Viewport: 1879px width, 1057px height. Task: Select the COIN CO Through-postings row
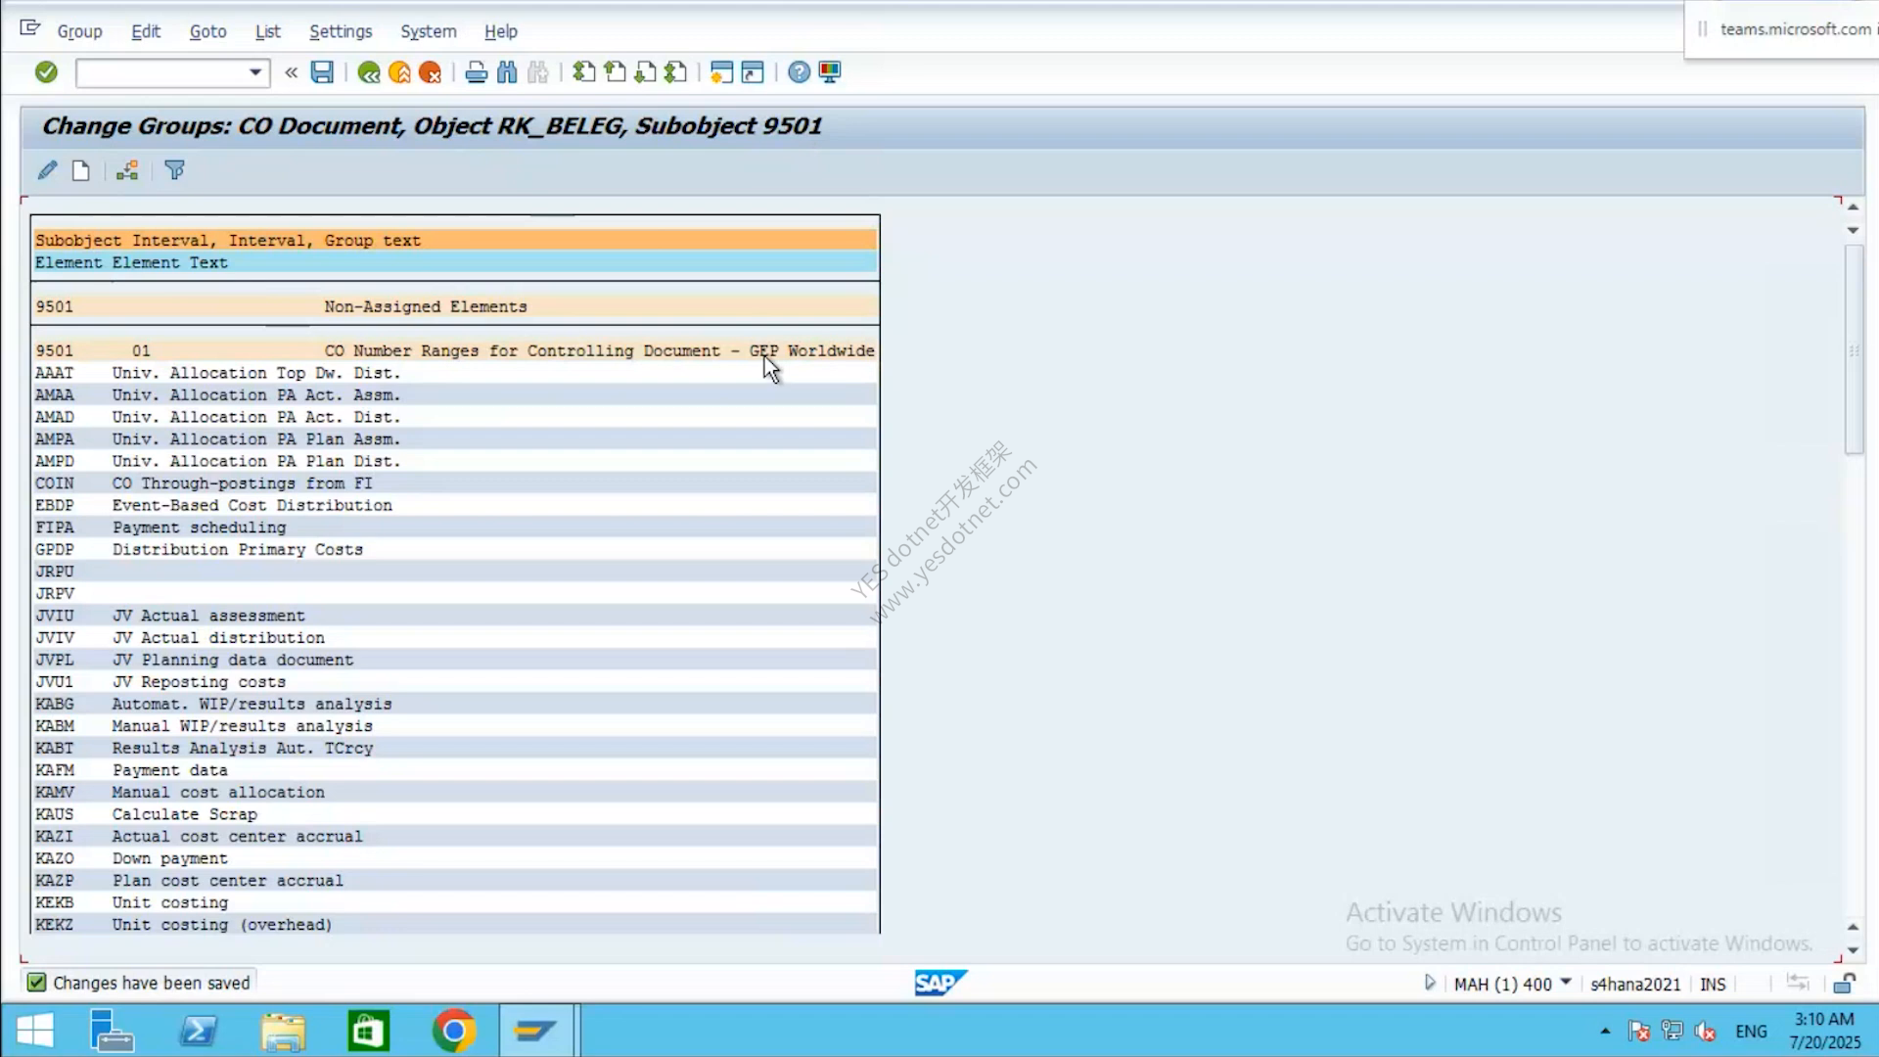455,483
